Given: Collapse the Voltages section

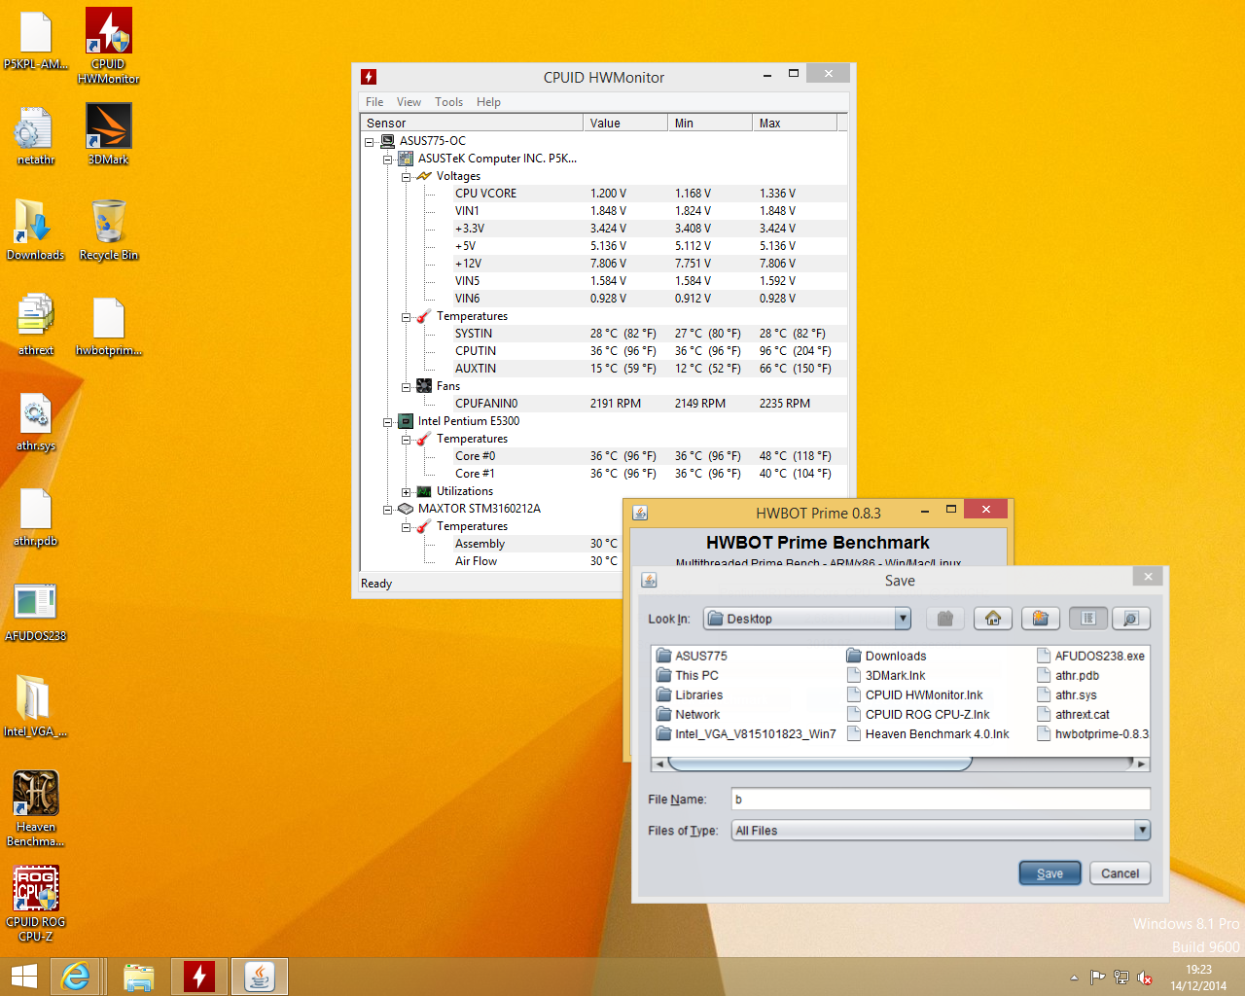Looking at the screenshot, I should 406,177.
